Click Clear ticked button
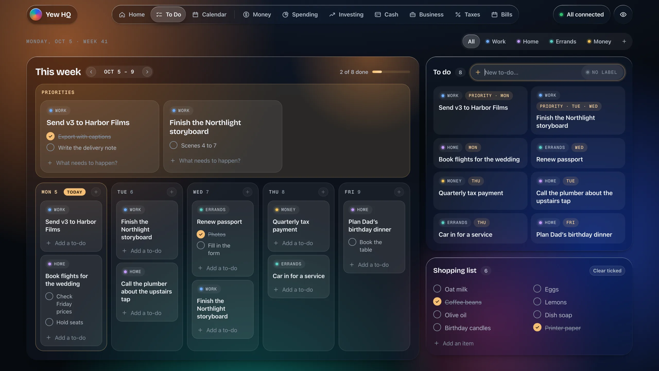 [x=607, y=271]
